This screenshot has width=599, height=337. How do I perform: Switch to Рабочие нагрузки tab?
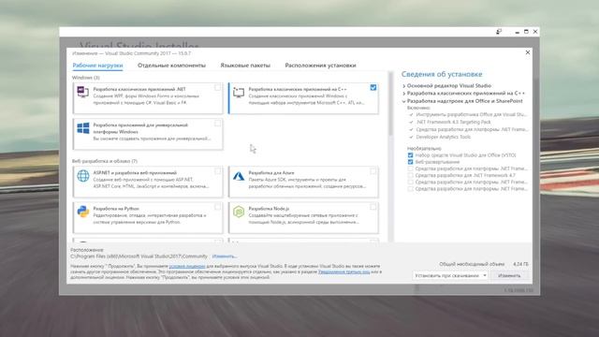[97, 66]
